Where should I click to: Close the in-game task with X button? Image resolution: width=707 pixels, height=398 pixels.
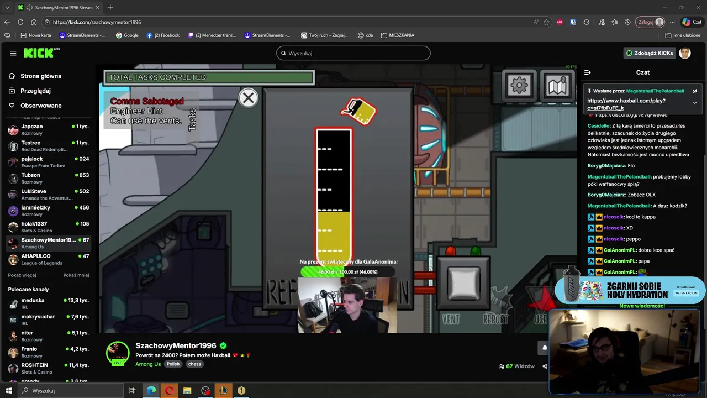(x=248, y=98)
